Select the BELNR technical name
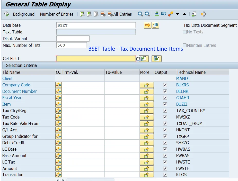Image resolution: width=238 pixels, height=181 pixels. pos(182,91)
